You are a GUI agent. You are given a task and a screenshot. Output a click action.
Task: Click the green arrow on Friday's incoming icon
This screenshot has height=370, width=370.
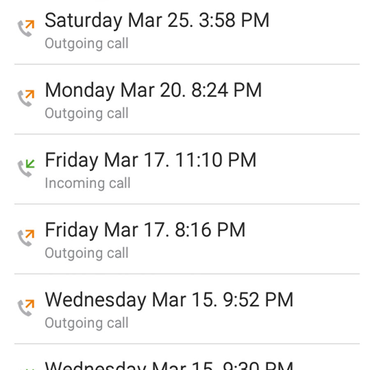(x=30, y=164)
